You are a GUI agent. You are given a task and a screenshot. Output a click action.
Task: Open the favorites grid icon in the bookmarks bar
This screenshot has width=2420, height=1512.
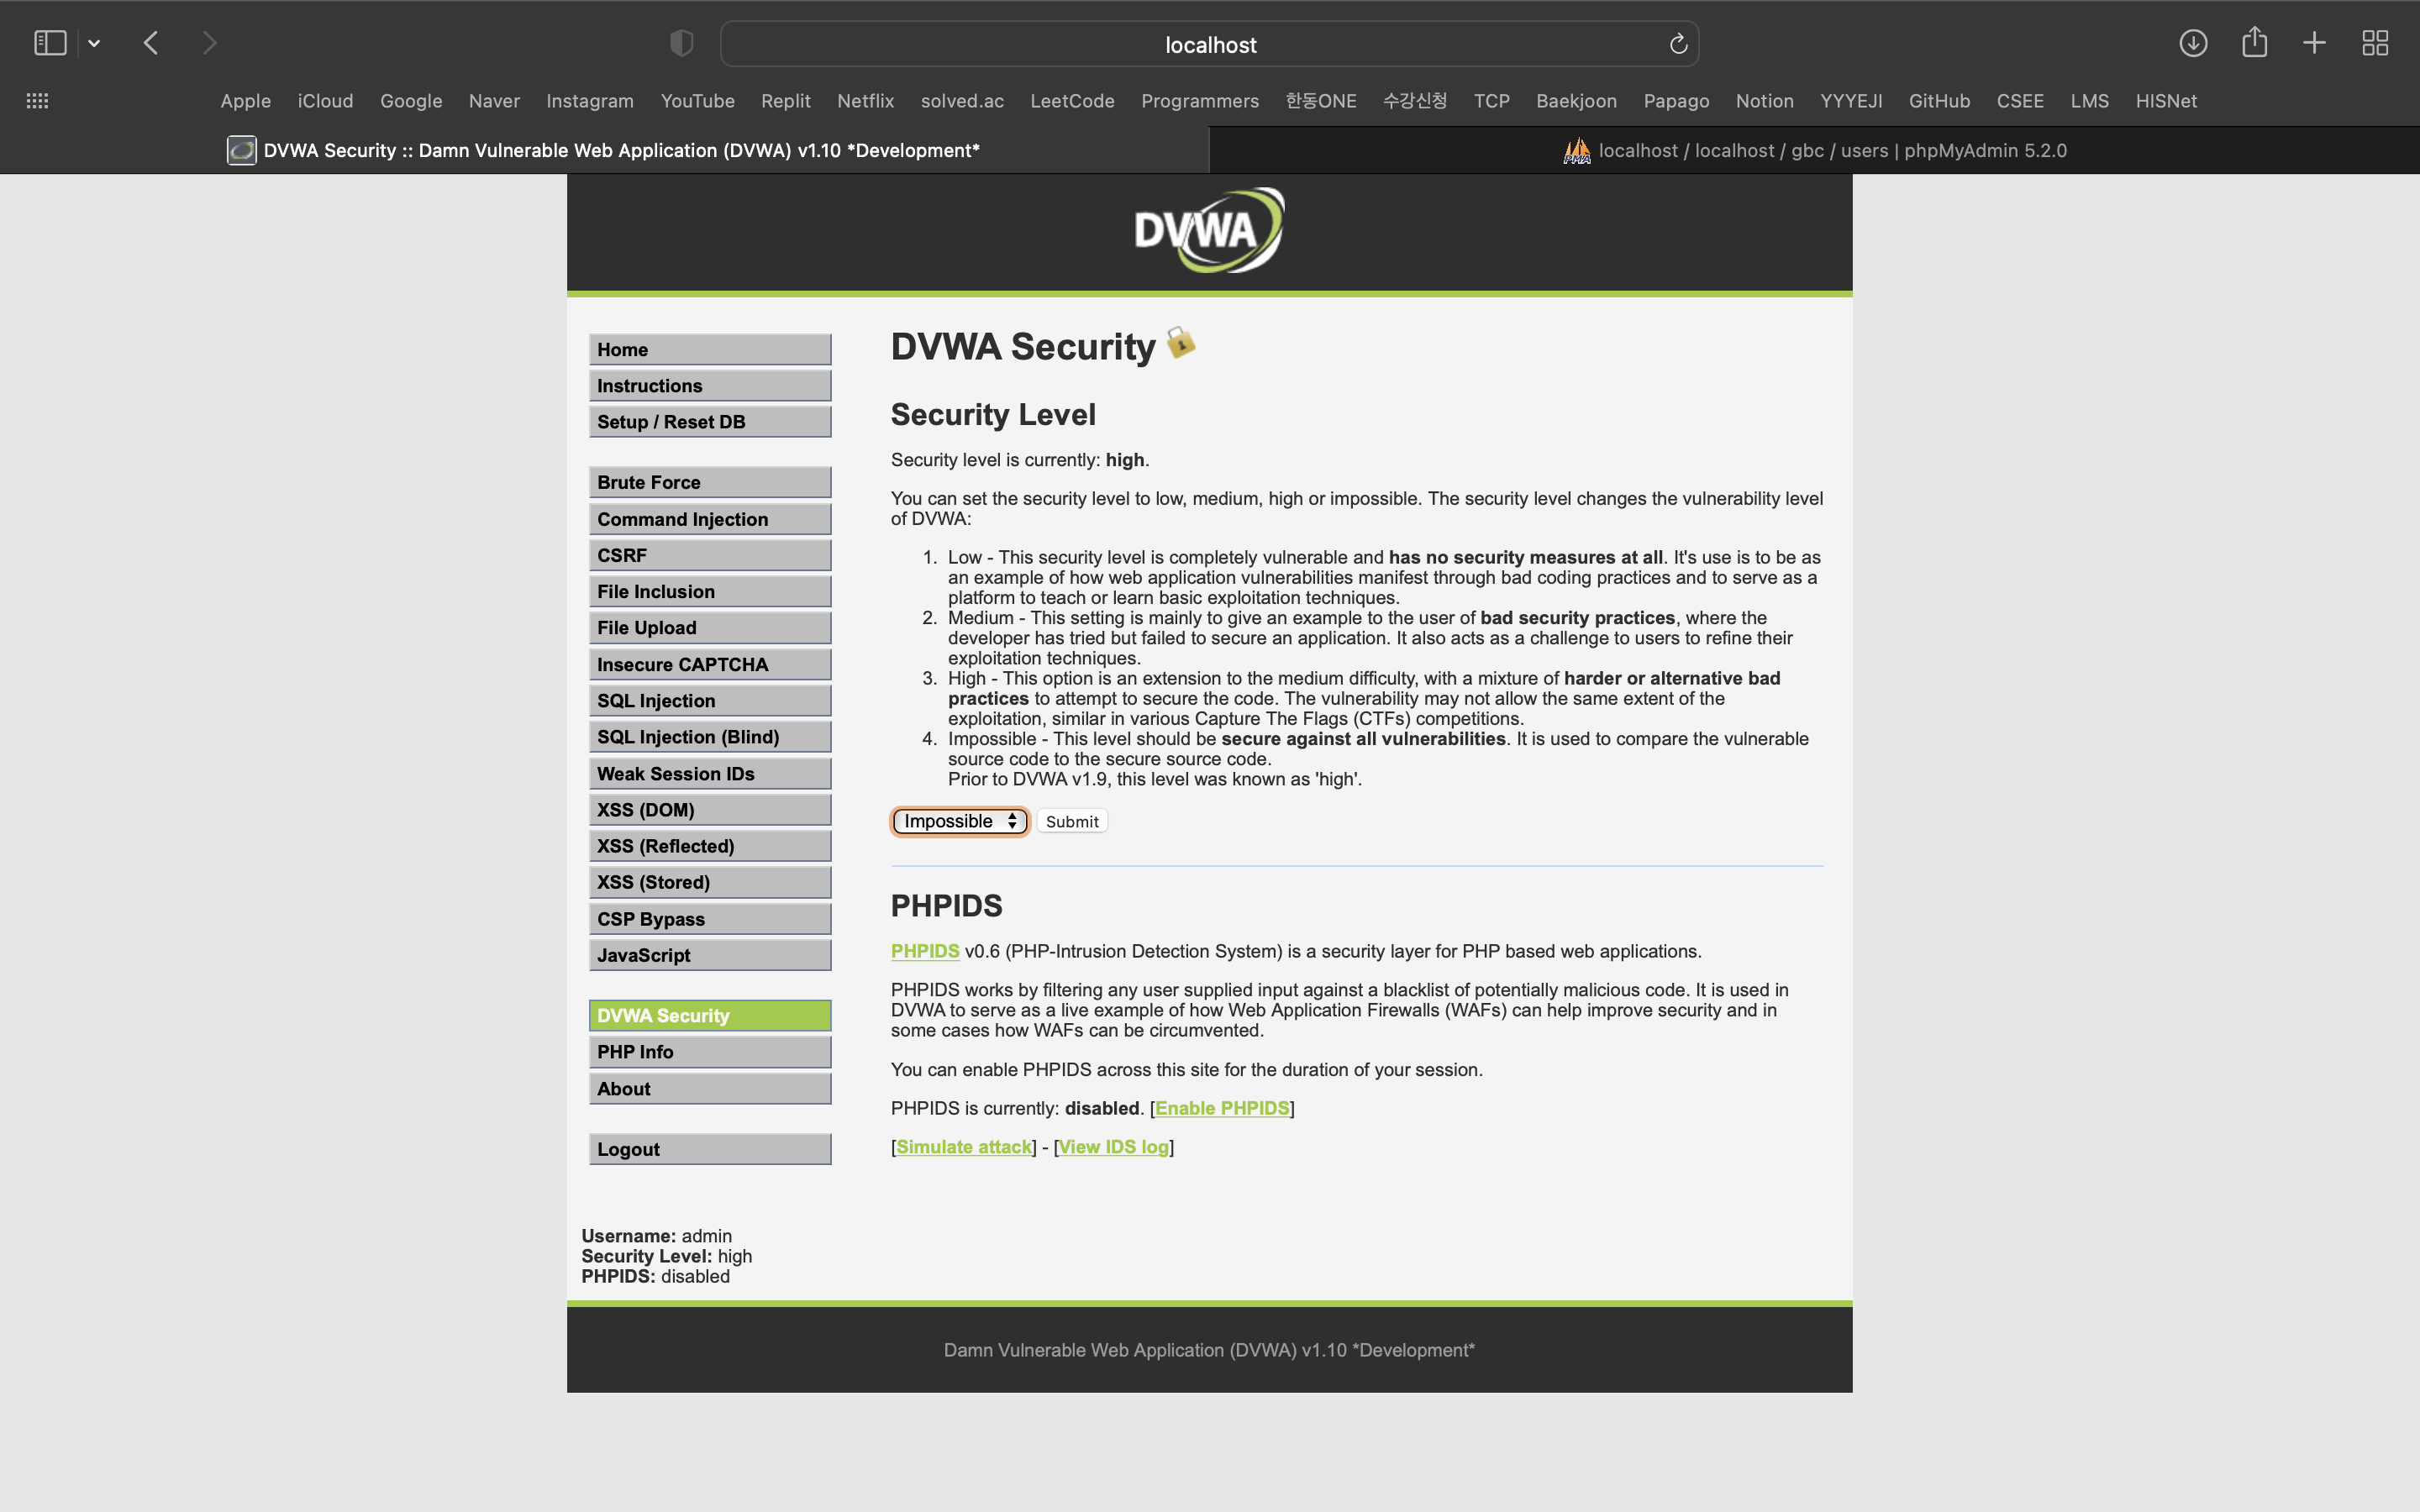coord(37,101)
